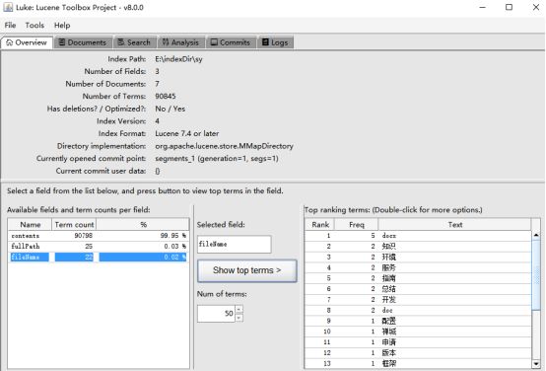Screen dimensions: 546x371
Task: Click the Directory implementation MMapDirectory value
Action: pyautogui.click(x=224, y=146)
